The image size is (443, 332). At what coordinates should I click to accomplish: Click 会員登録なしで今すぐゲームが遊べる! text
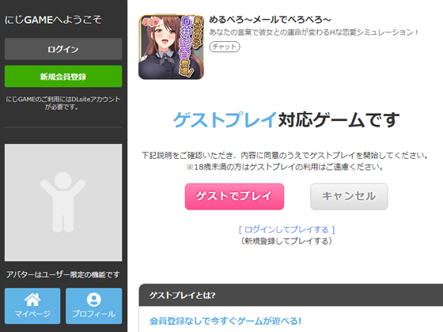[x=225, y=321]
